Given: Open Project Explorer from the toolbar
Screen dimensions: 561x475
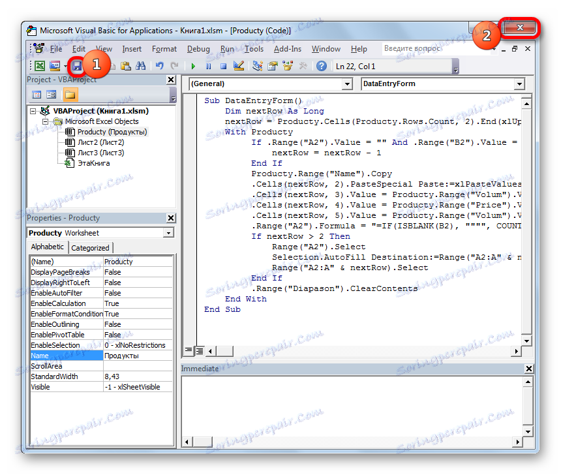Looking at the screenshot, I should pyautogui.click(x=257, y=66).
